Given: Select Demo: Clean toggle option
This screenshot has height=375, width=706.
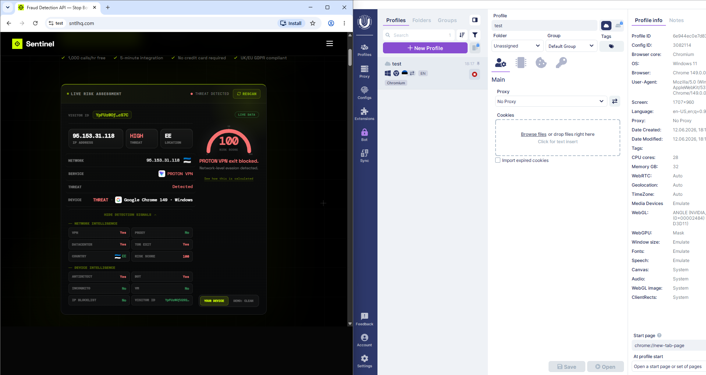Looking at the screenshot, I should click(x=243, y=301).
